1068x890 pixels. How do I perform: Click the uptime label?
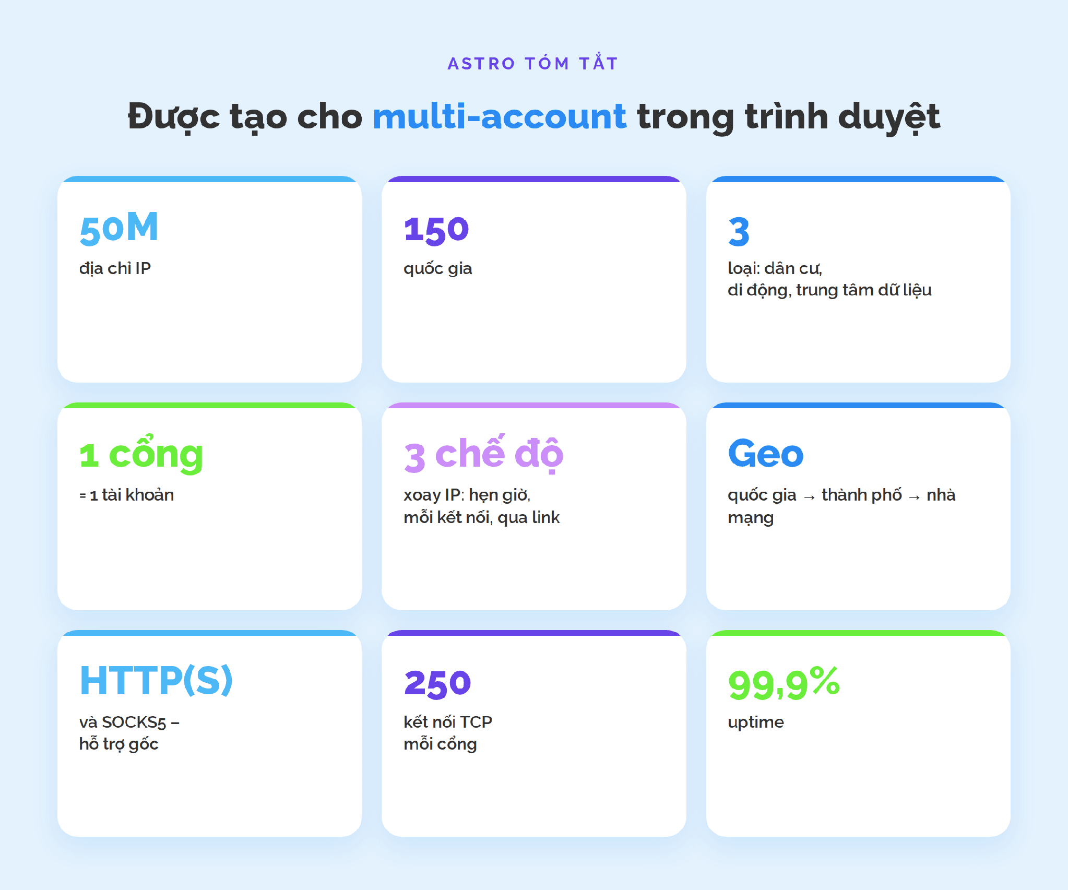point(756,723)
